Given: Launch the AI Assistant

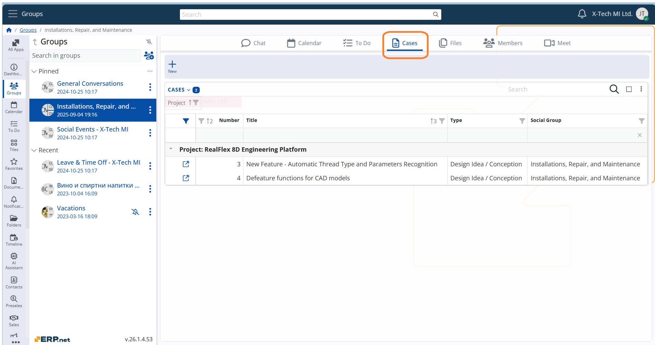Looking at the screenshot, I should coord(14,261).
